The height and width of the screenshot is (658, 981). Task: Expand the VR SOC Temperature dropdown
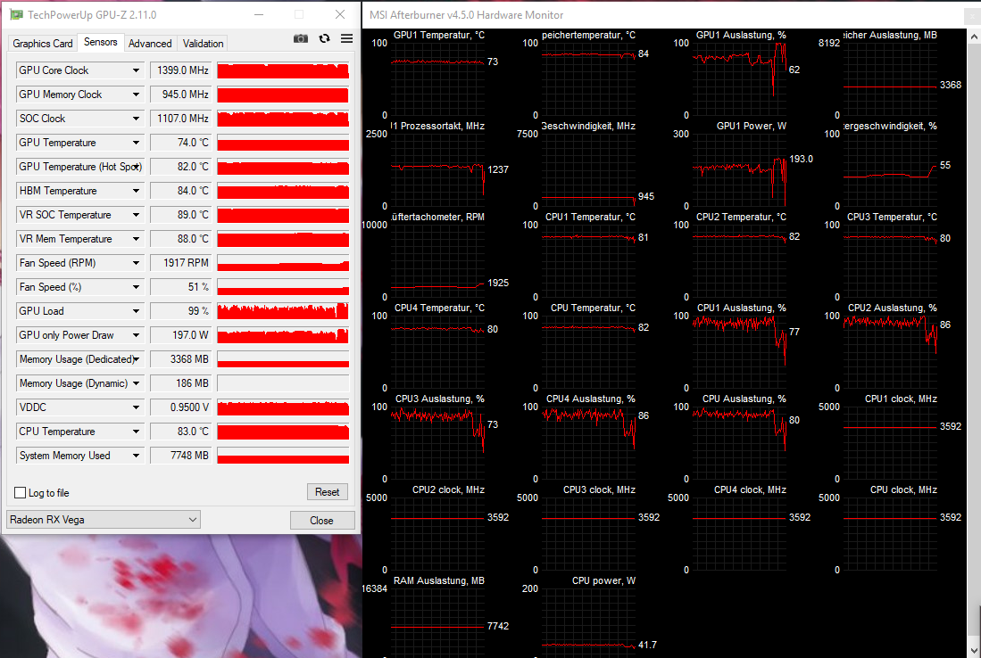(136, 215)
